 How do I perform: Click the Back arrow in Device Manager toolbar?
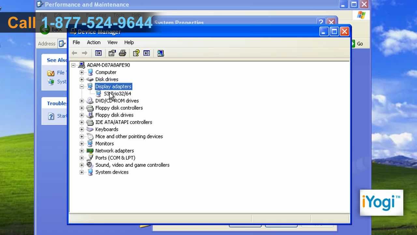point(74,53)
